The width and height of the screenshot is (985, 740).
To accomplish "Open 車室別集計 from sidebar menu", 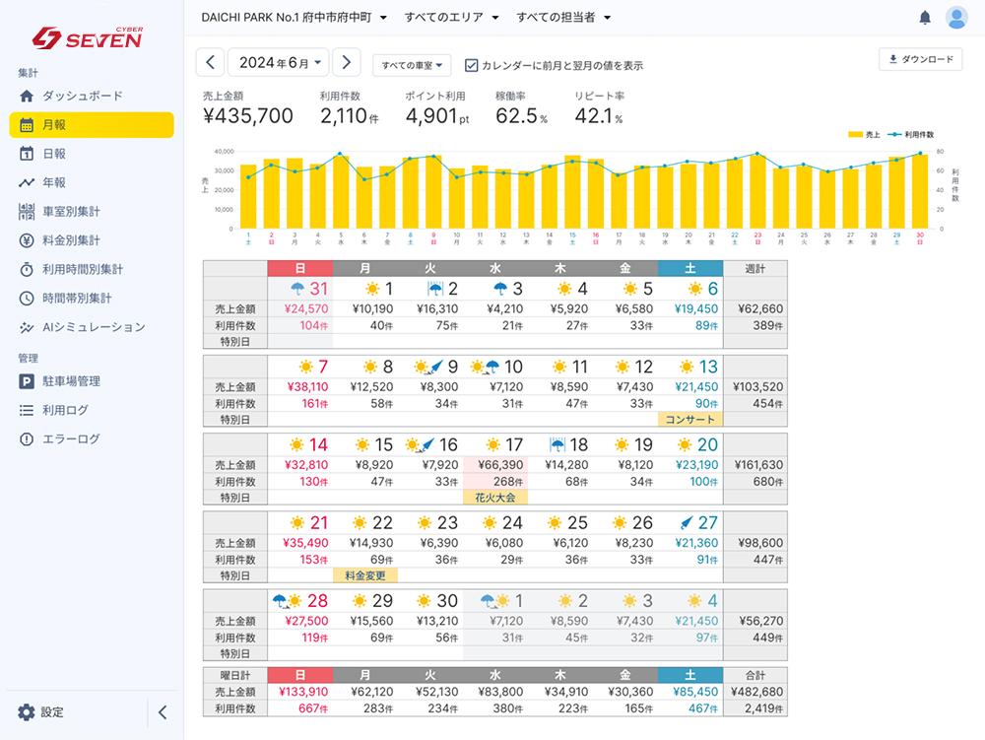I will (x=71, y=211).
